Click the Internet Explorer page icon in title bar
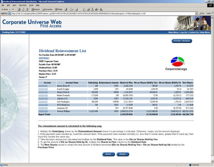The image size is (214, 167). [x=1, y=1]
